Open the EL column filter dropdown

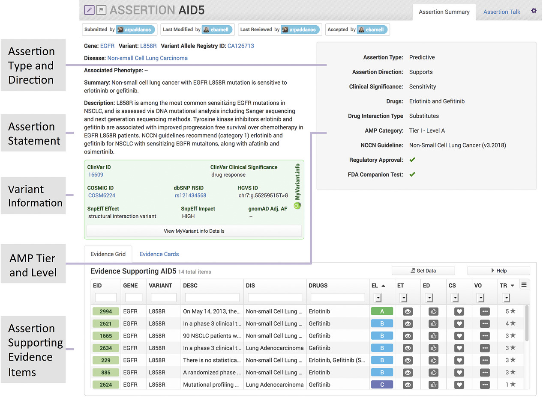(x=378, y=298)
